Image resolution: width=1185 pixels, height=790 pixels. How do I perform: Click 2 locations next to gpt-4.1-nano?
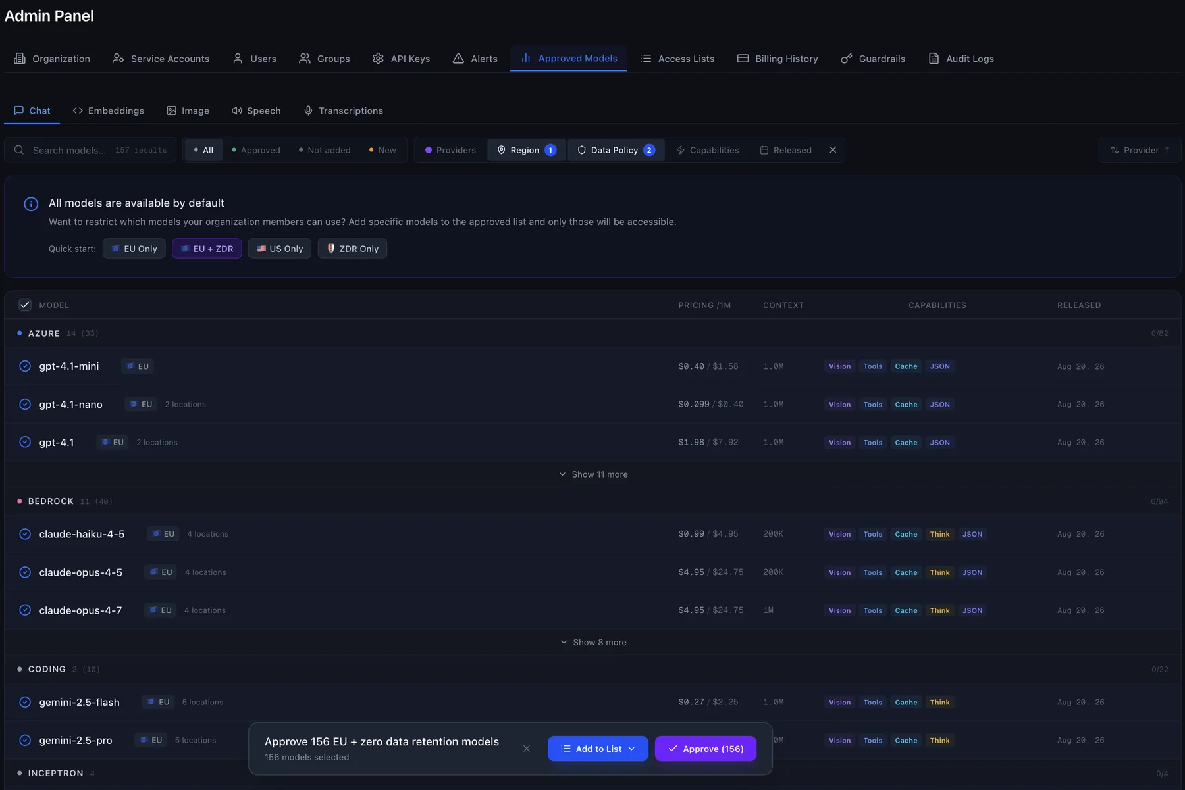point(186,405)
